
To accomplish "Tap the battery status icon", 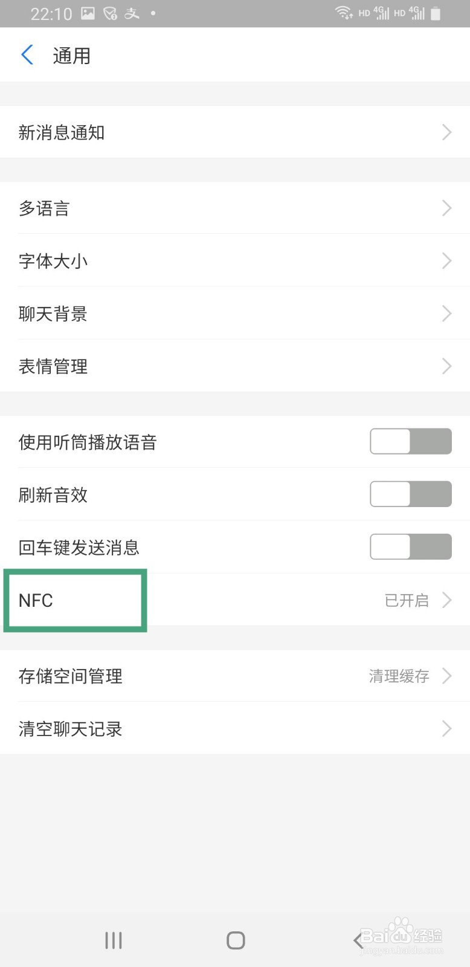I will click(x=436, y=13).
